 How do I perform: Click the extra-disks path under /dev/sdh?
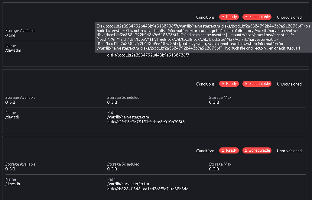coord(148,186)
